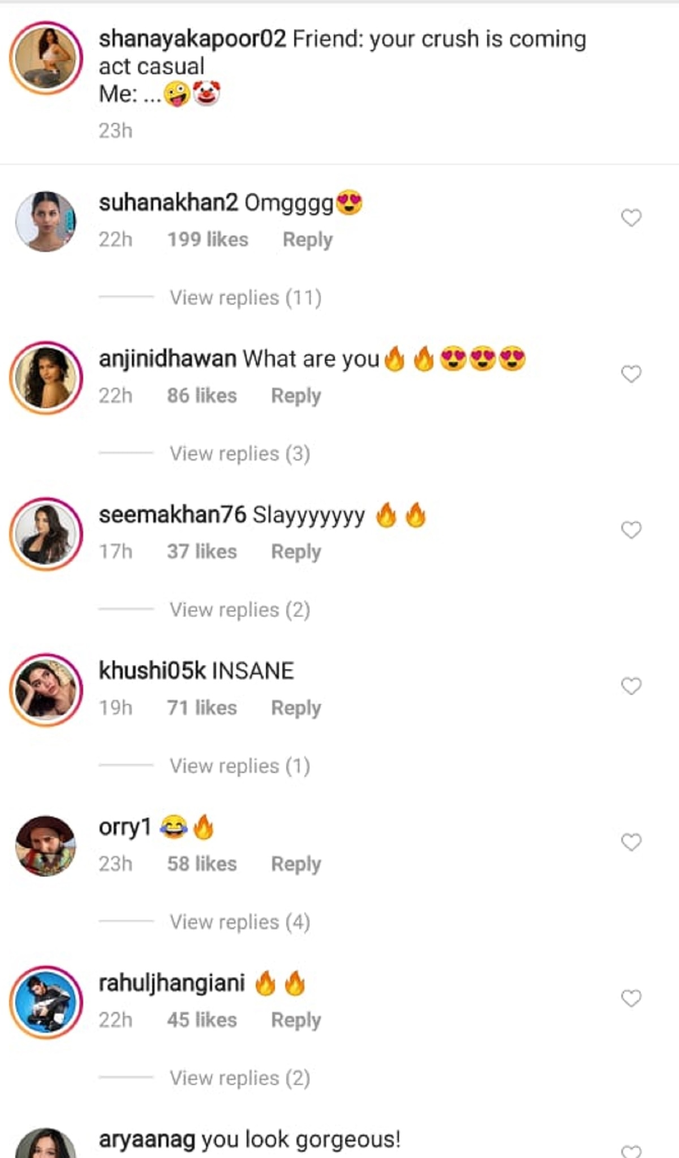Like khushi05k's INSANE comment

point(631,686)
